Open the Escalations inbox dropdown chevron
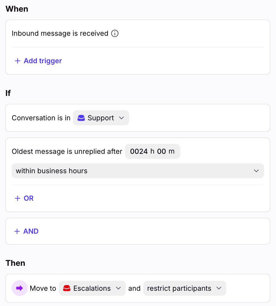Screen dimensions: 276x306 (119, 289)
